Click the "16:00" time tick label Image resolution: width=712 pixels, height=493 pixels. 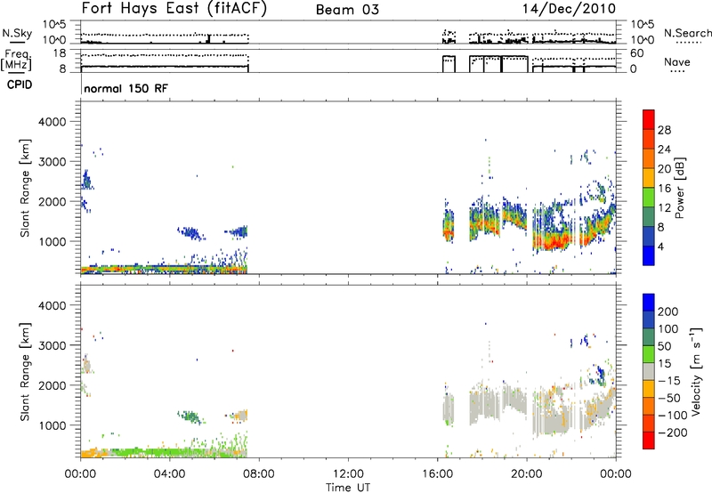coord(437,474)
